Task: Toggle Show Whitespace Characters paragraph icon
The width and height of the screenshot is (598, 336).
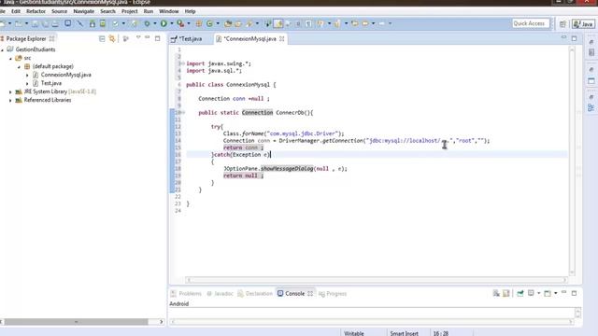Action: (x=308, y=23)
